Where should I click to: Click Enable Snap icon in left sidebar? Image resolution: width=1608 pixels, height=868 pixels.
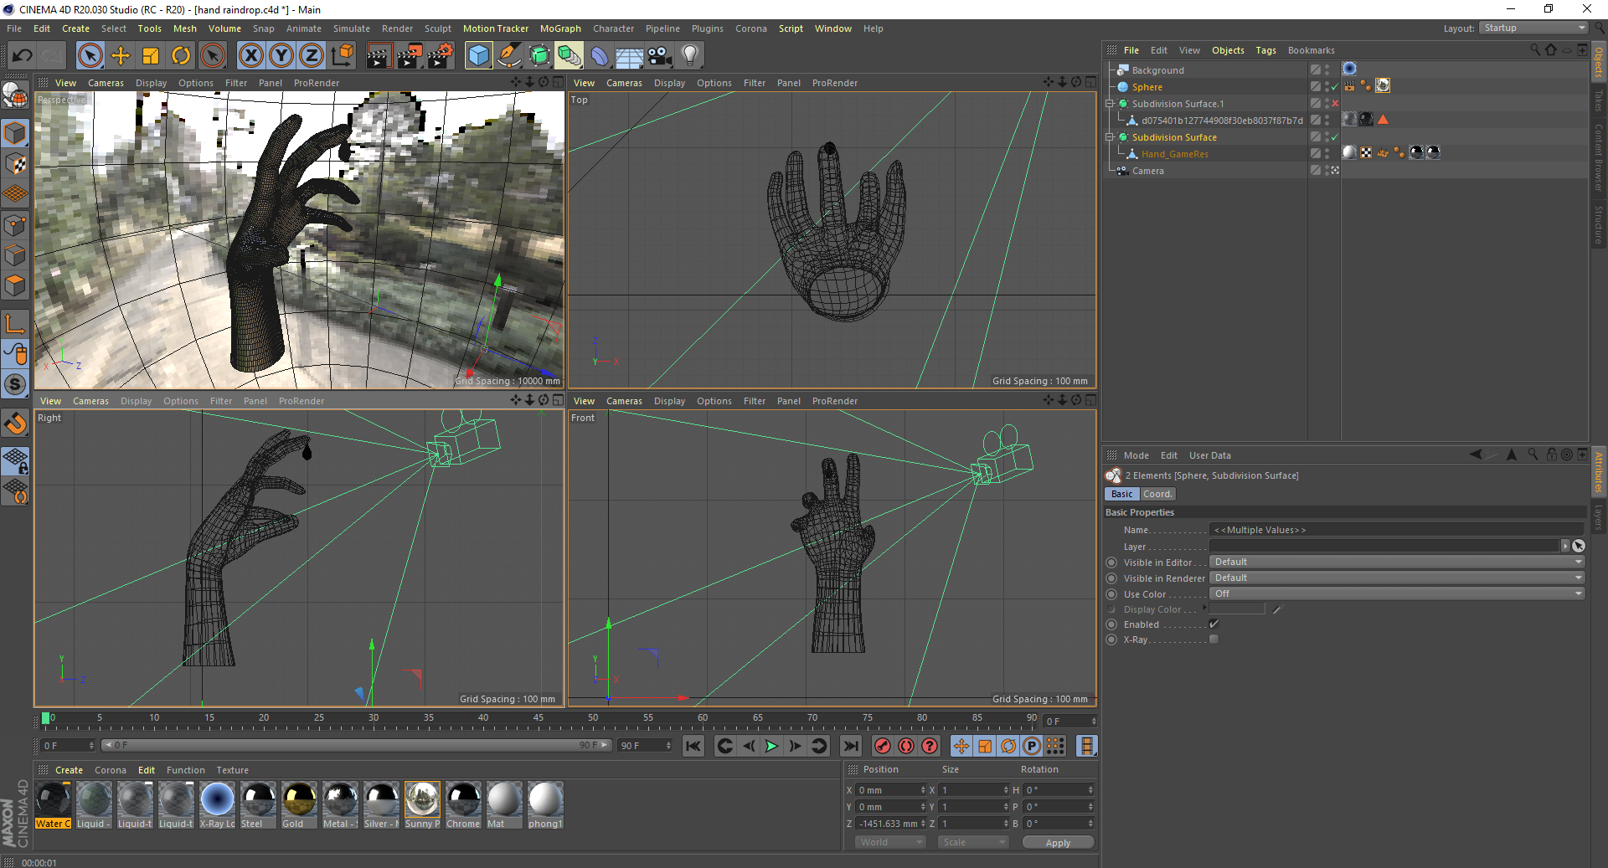pyautogui.click(x=15, y=424)
